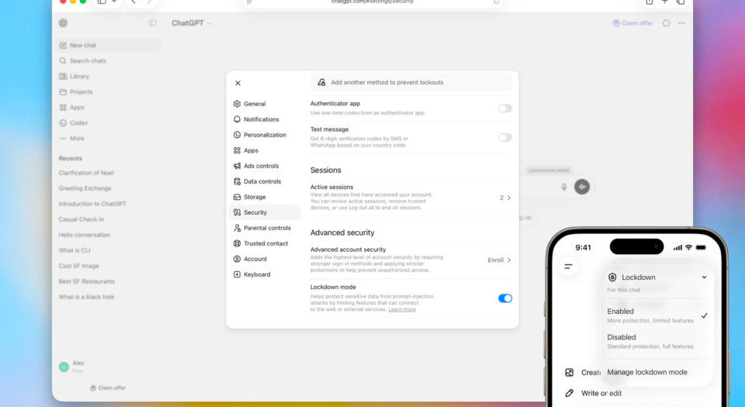Tap the phone's hamburger menu icon
The width and height of the screenshot is (745, 407).
click(x=568, y=267)
